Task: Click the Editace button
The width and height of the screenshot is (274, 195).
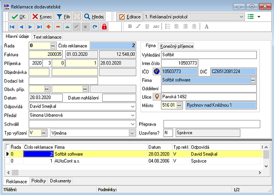Action: (x=130, y=17)
